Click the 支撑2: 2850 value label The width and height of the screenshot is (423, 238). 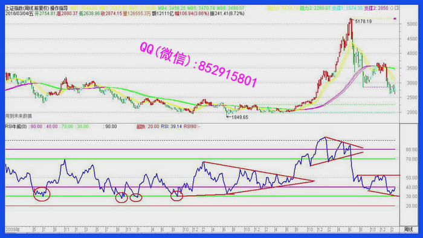(x=376, y=8)
